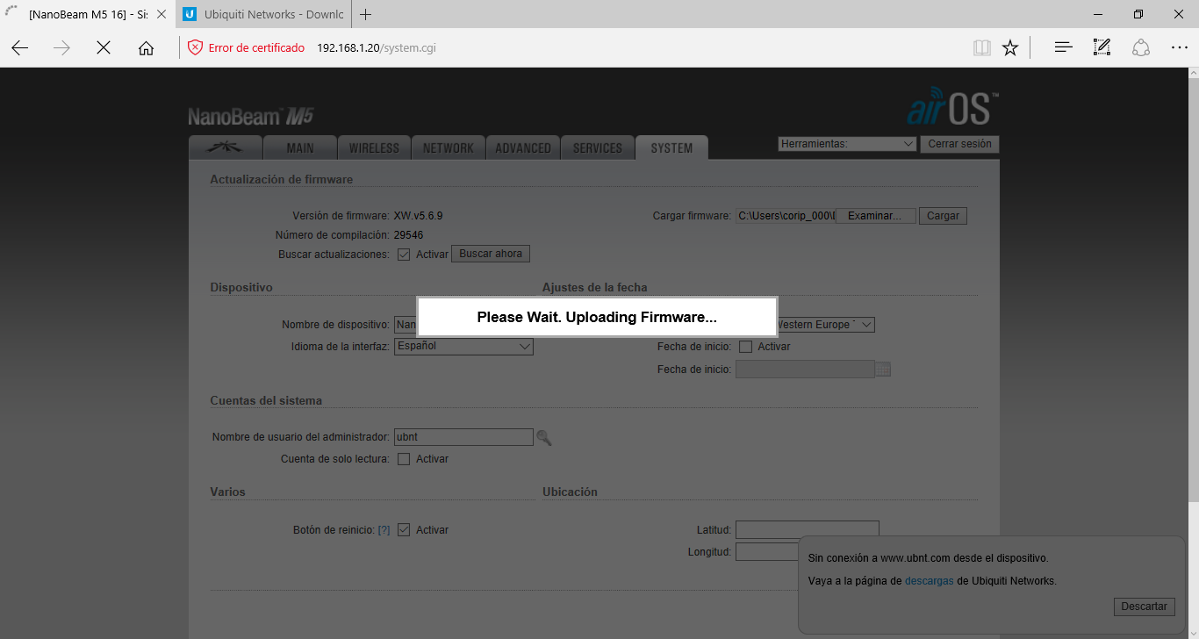Click the browser address bar URL
Viewport: 1199px width, 639px height.
coord(377,48)
